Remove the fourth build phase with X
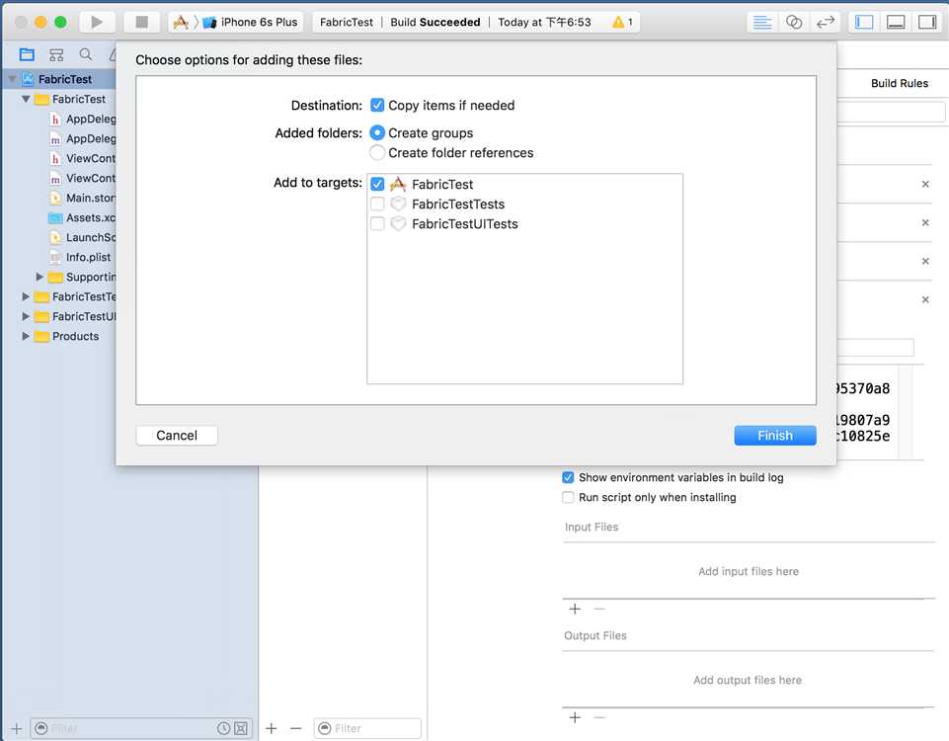 click(925, 299)
